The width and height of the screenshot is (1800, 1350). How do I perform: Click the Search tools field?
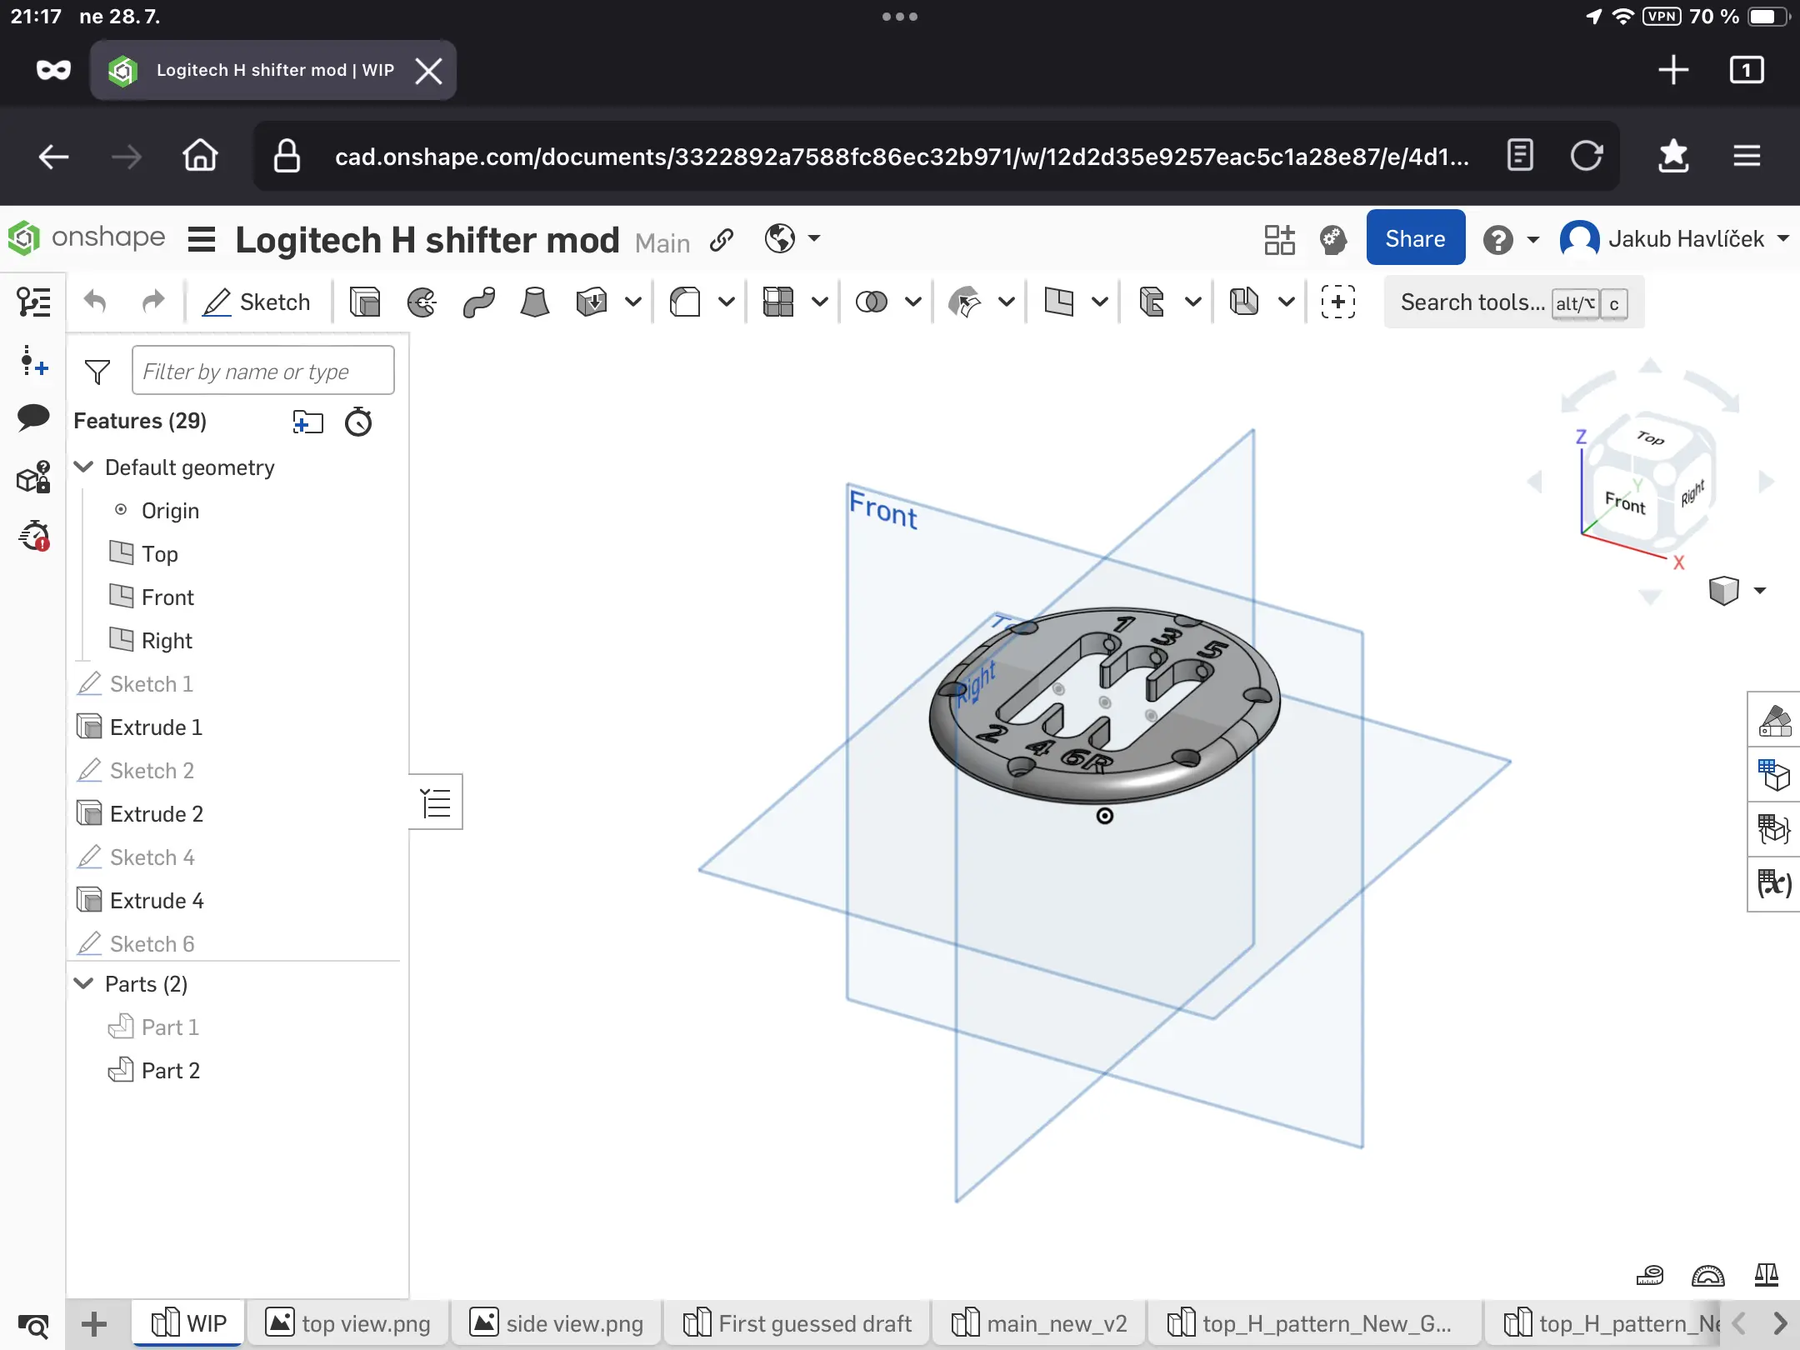click(1513, 302)
